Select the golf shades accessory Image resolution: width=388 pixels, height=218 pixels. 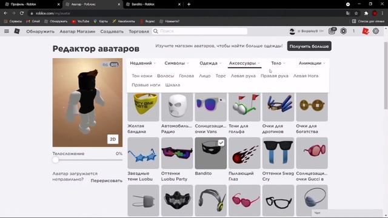[x=244, y=107]
